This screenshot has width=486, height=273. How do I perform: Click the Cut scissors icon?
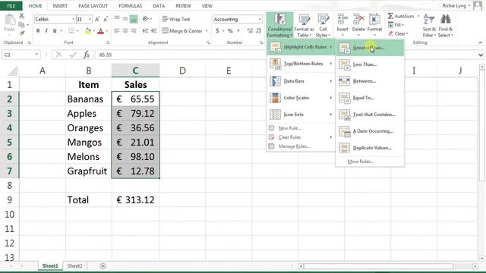pos(22,16)
